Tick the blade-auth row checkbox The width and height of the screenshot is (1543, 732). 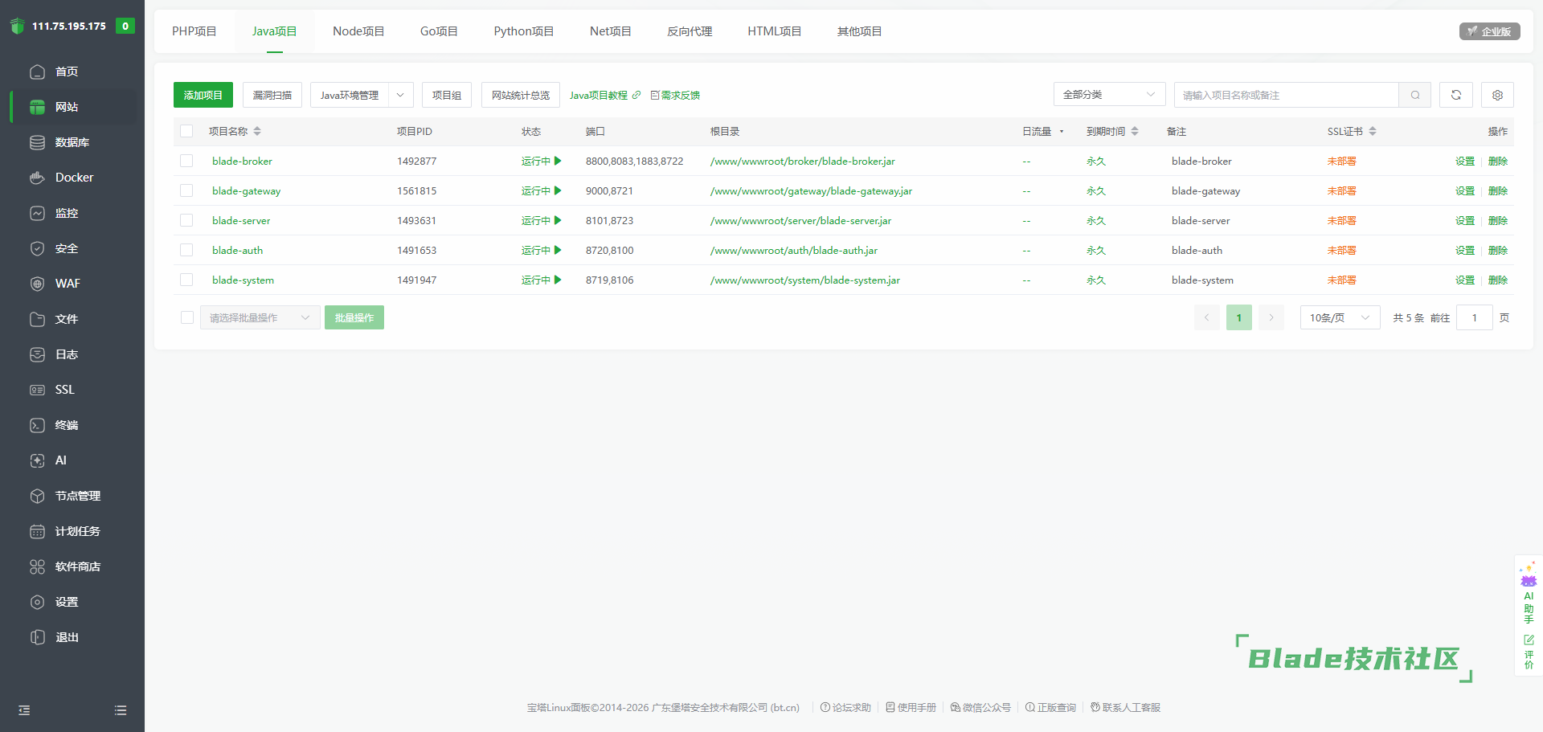click(x=186, y=250)
